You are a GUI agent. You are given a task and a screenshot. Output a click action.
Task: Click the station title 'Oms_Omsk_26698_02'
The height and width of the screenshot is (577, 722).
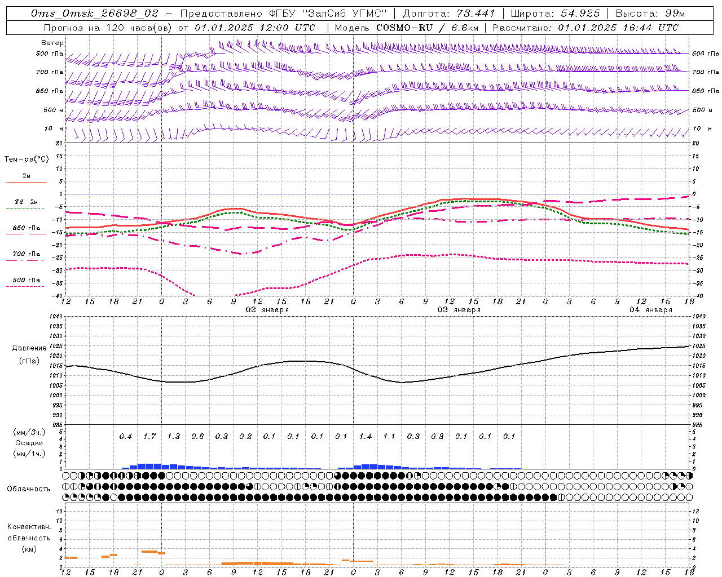pyautogui.click(x=95, y=14)
